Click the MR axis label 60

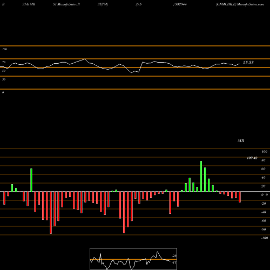coord(264,169)
